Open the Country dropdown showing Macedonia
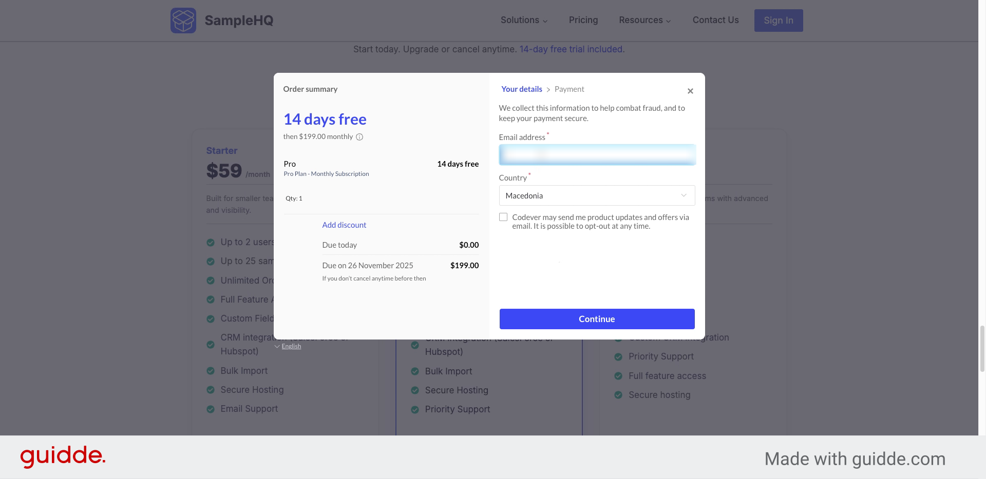Viewport: 986px width, 479px height. coord(597,195)
